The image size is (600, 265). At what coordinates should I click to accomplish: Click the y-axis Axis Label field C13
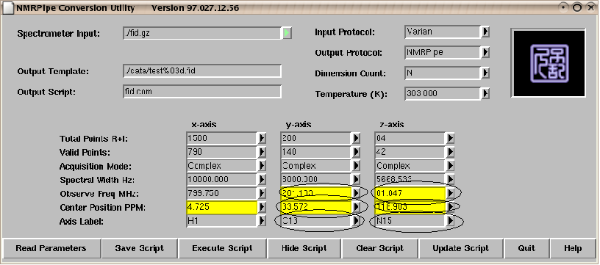coord(316,221)
